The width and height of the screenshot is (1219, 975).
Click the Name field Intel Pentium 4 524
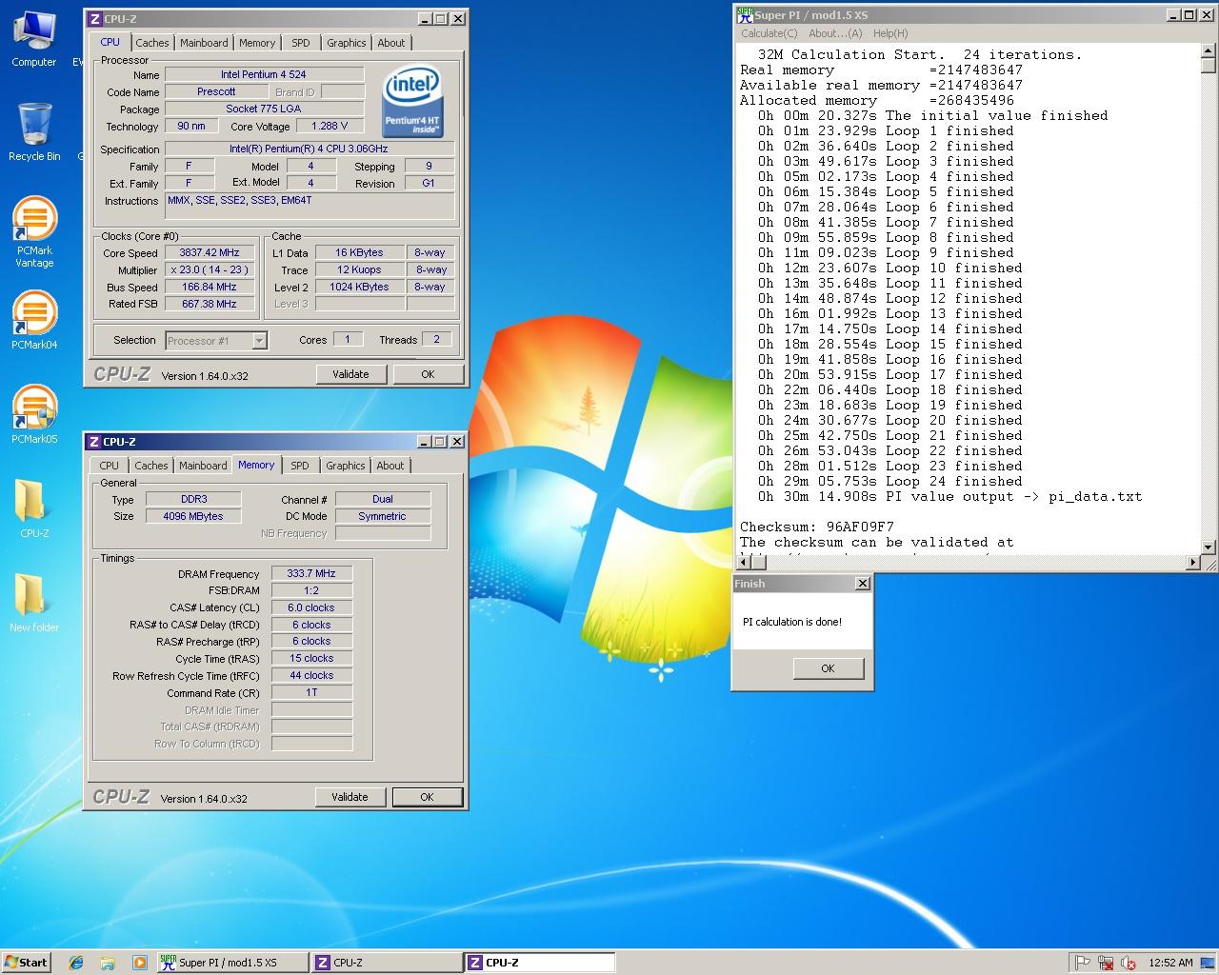[x=264, y=74]
